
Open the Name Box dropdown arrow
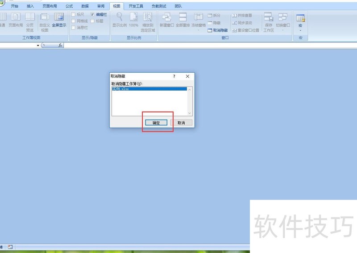(38, 46)
